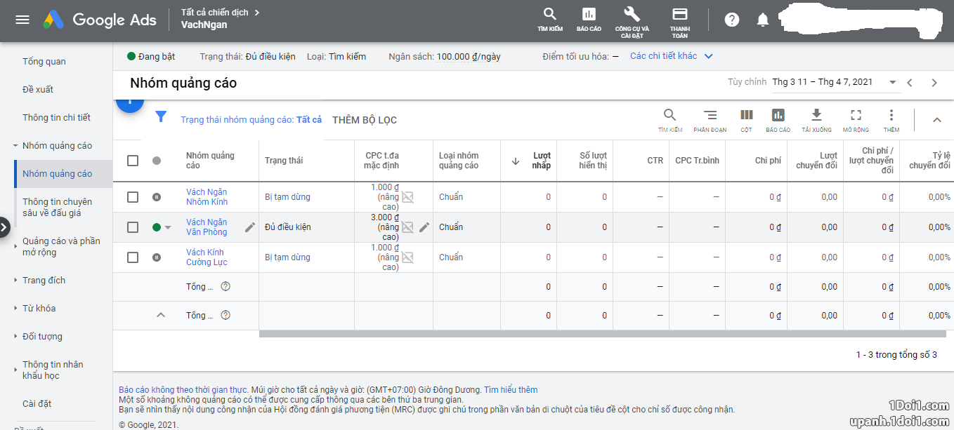The width and height of the screenshot is (954, 430).
Task: Edit budget 100.000 ₫/ngày
Action: (x=469, y=56)
